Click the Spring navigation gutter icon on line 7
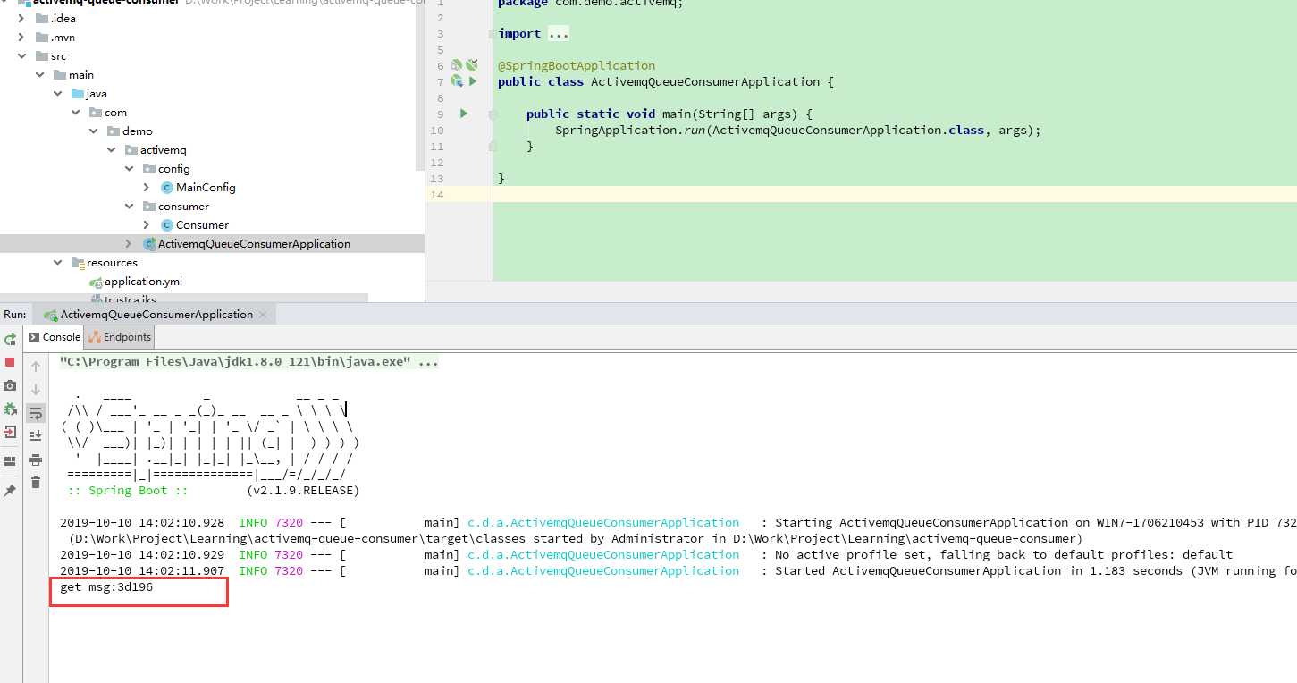Image resolution: width=1297 pixels, height=683 pixels. pyautogui.click(x=456, y=81)
